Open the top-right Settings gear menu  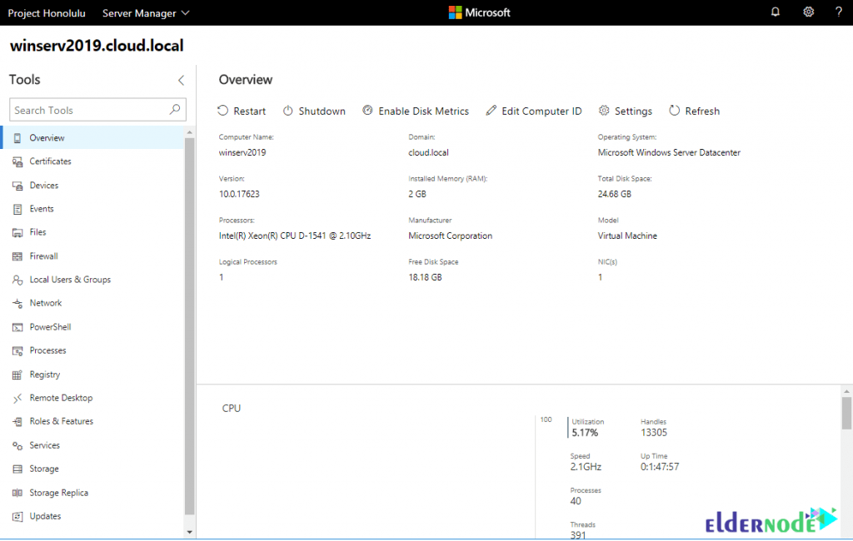point(806,12)
